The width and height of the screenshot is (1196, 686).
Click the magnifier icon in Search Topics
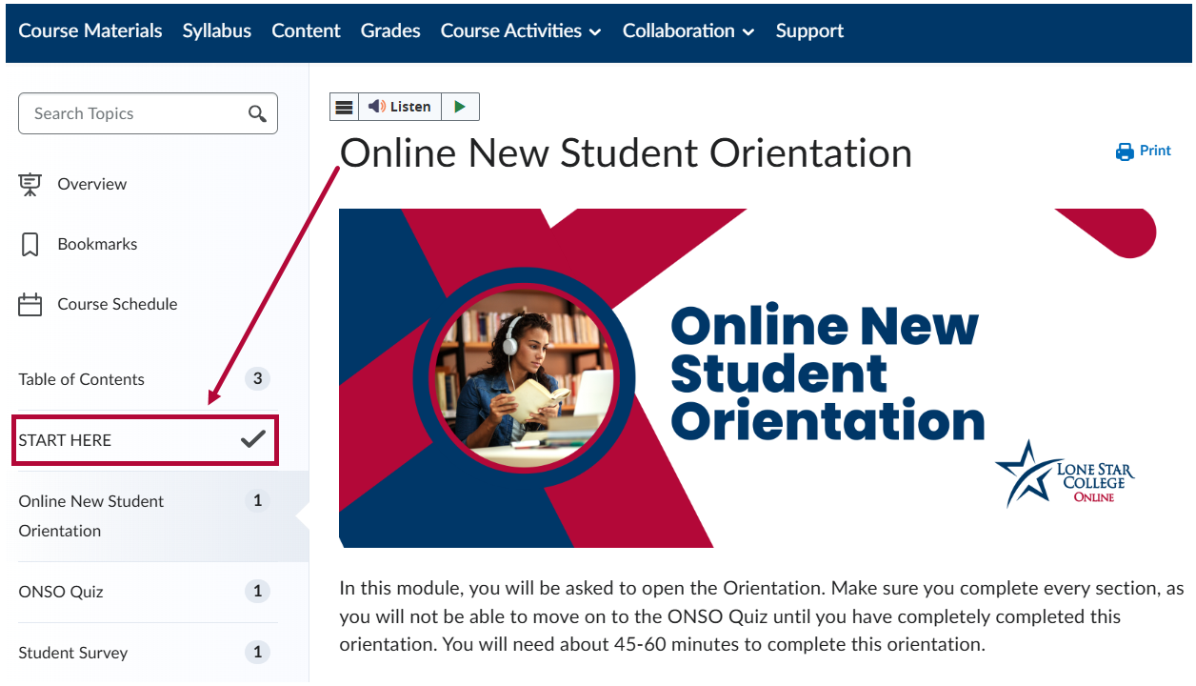coord(257,112)
